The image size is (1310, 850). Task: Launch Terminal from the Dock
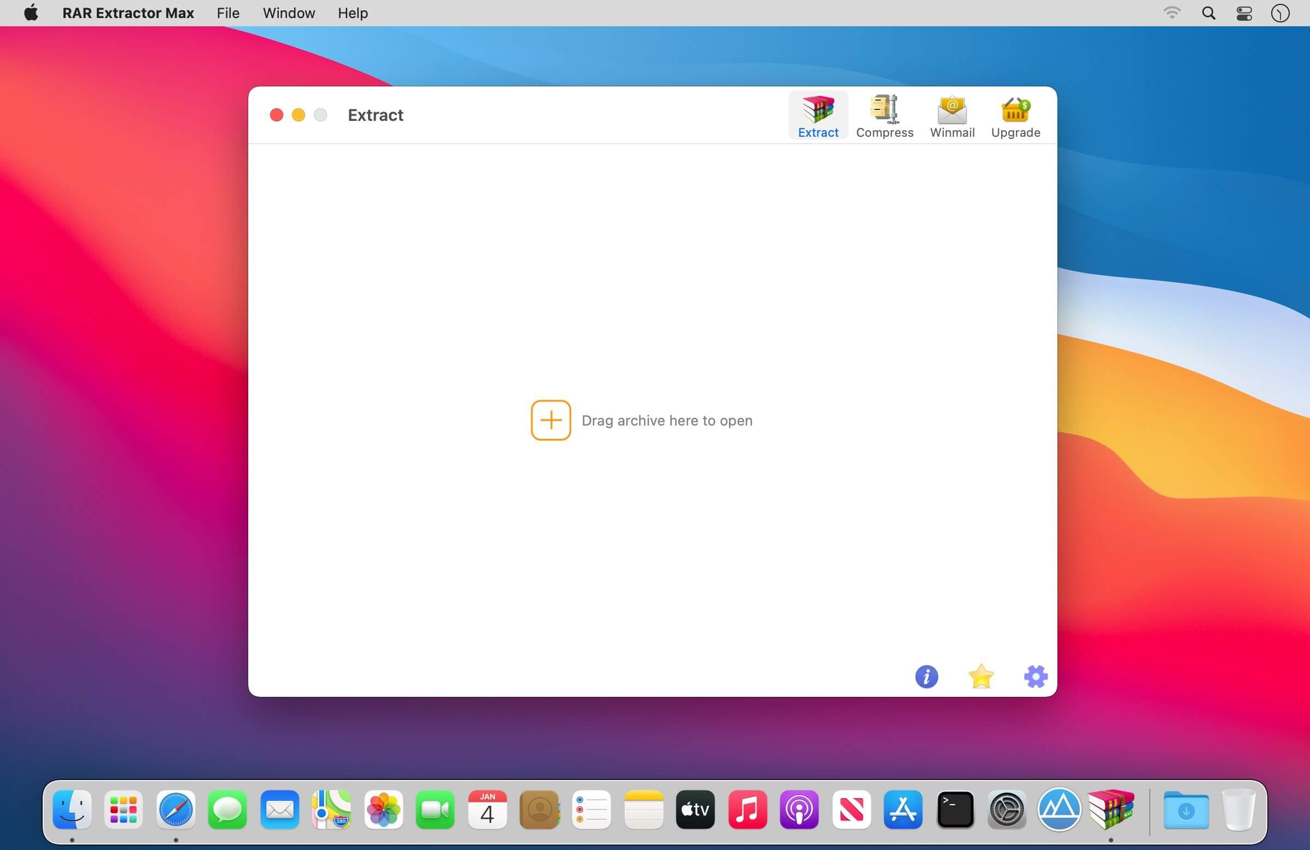coord(956,810)
